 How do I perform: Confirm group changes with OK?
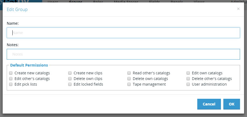(x=232, y=104)
